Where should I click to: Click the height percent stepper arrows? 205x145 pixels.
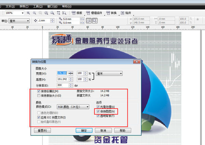[85, 79]
